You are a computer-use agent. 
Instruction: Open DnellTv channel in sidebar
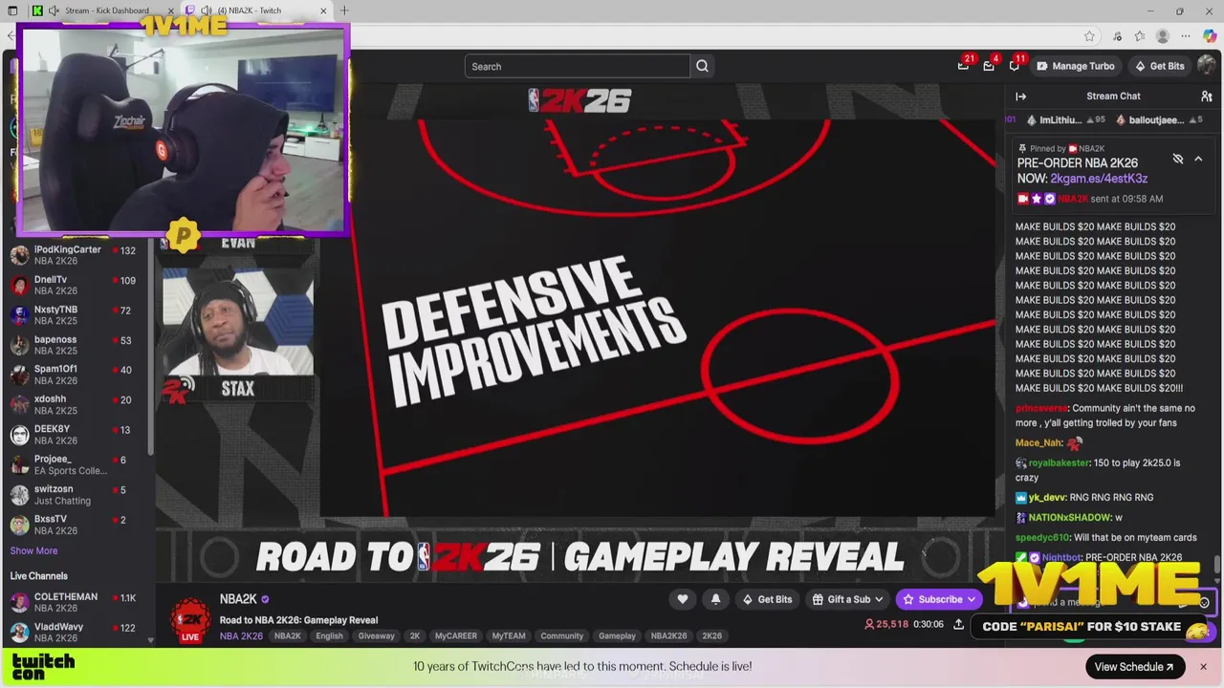pyautogui.click(x=76, y=285)
